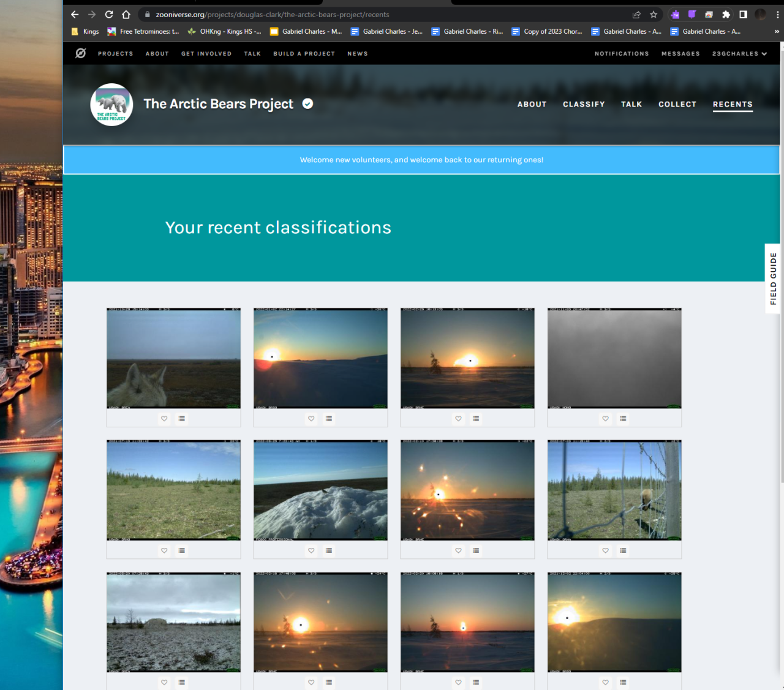
Task: Add the snow mound photo to a collection
Action: coord(329,550)
